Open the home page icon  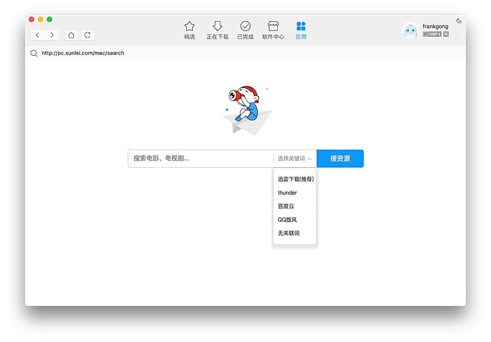[71, 35]
